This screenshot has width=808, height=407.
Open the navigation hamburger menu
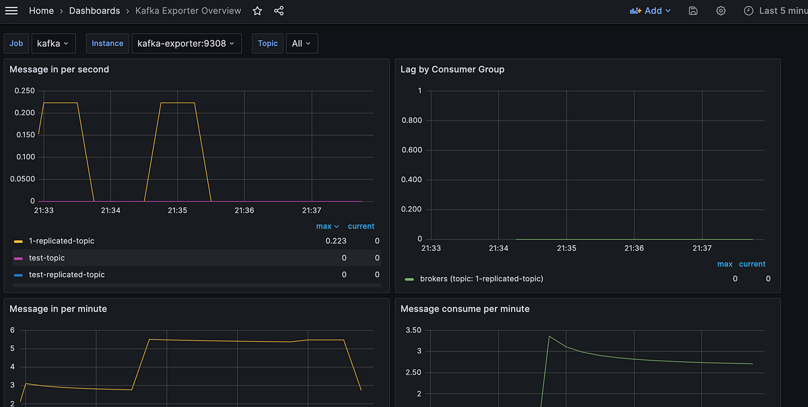[11, 11]
